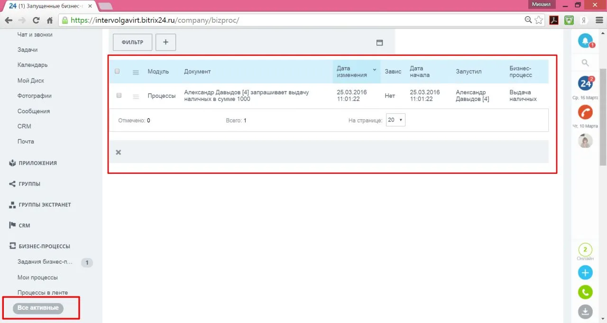The image size is (607, 323).
Task: Sort by Бизнес-процесс column header
Action: tap(521, 72)
